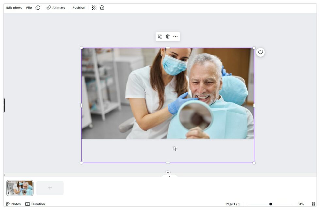The height and width of the screenshot is (210, 320).
Task: Expand the hidden side panel arrow
Action: 4,105
